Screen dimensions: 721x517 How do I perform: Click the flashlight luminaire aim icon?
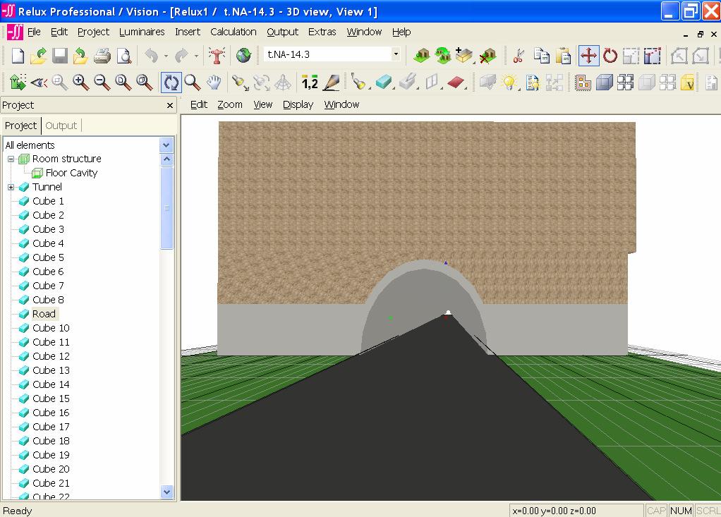[x=240, y=83]
